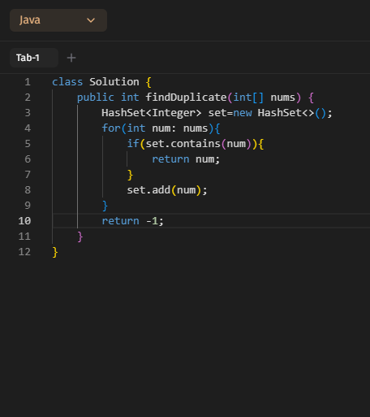Click the 'nums' parameter on line 2
The image size is (370, 417).
(x=283, y=98)
